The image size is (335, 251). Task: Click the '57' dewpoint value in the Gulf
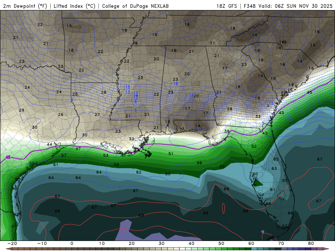[64, 155]
